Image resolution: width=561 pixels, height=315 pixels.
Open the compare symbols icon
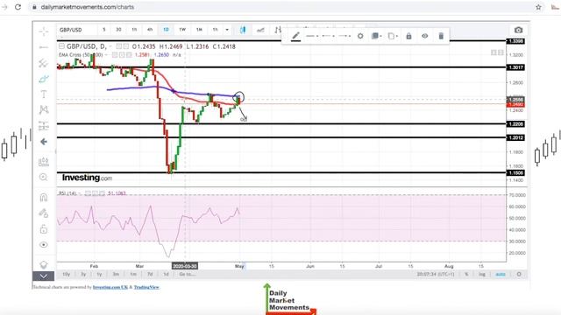tap(260, 31)
